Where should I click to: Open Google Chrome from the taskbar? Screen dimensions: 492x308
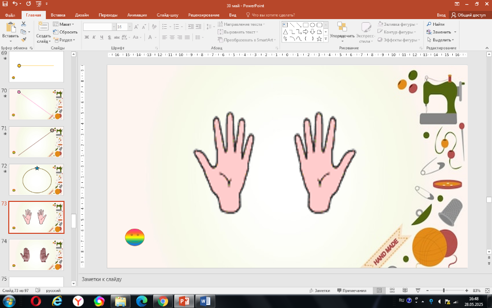[162, 301]
